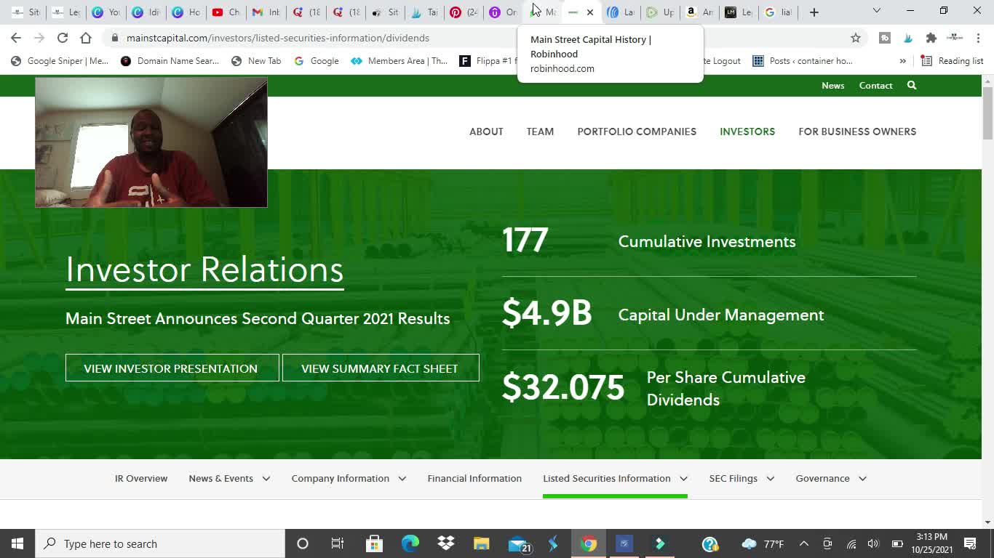Open the Flippa bookmark

pos(487,61)
